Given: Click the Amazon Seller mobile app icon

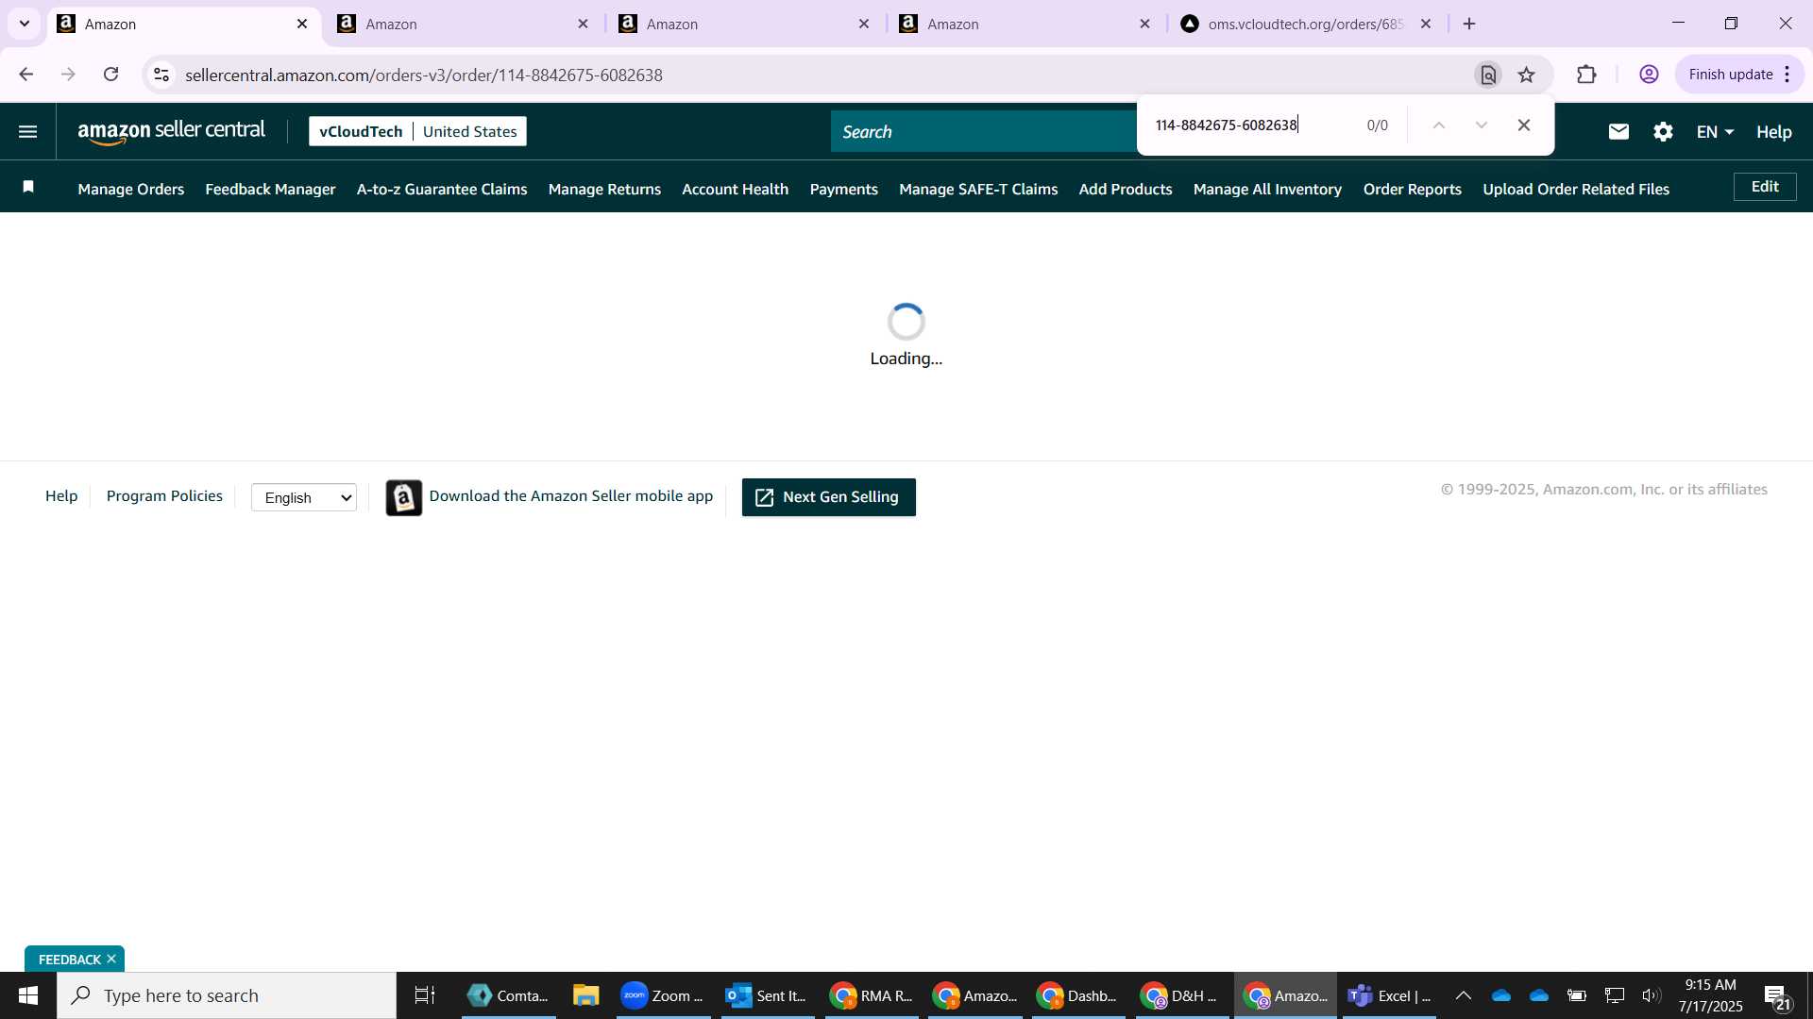Looking at the screenshot, I should 404,497.
